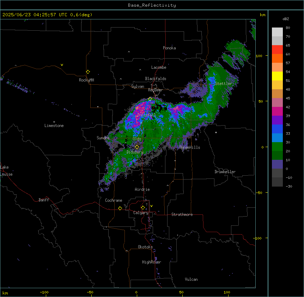Click the Airdrie city label
Viewport: 304px width, 297px height.
pyautogui.click(x=142, y=189)
